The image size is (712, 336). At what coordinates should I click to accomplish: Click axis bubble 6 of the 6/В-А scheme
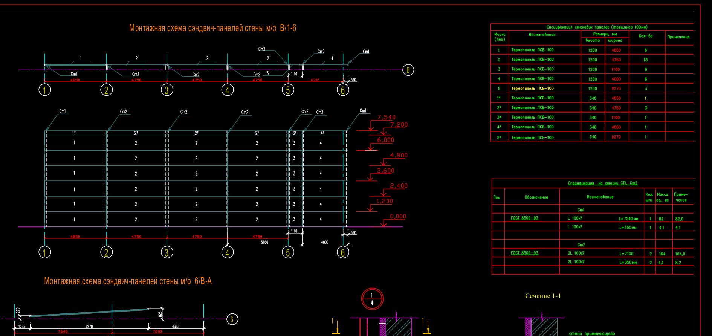pos(232,319)
